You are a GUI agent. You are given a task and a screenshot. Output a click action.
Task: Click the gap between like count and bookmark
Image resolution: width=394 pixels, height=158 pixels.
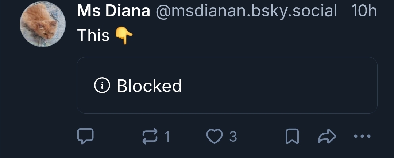[x=261, y=137]
